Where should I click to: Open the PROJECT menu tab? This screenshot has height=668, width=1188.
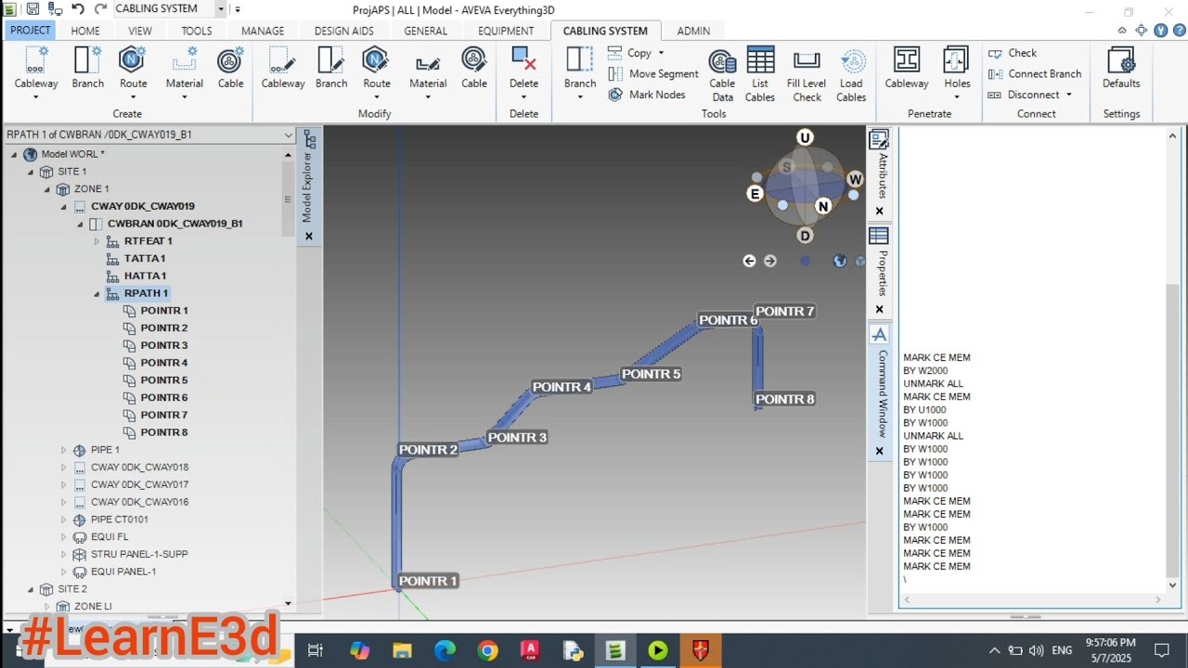31,31
